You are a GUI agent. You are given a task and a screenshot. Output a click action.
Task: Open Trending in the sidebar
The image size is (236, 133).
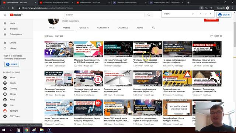(x=14, y=29)
